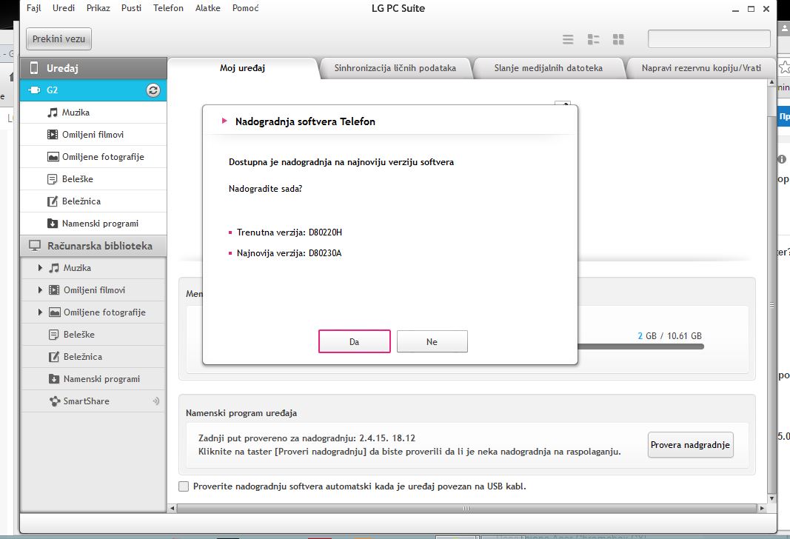This screenshot has height=539, width=790.
Task: Click the film icon for device Omiljeni filmovi
Action: coord(53,135)
